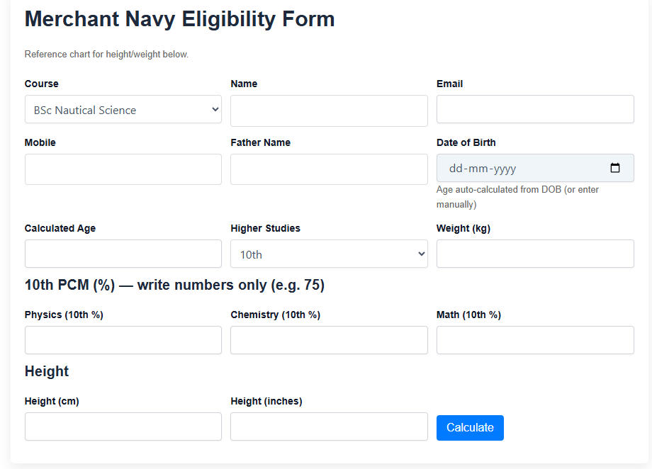The image size is (652, 469).
Task: Focus the Height (inches) field
Action: pyautogui.click(x=328, y=426)
